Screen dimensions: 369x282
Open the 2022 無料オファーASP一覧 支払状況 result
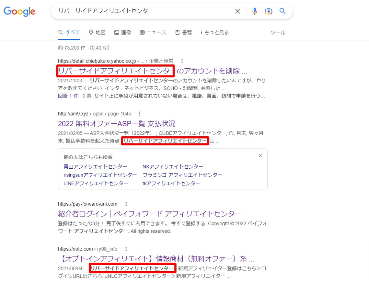pyautogui.click(x=116, y=124)
